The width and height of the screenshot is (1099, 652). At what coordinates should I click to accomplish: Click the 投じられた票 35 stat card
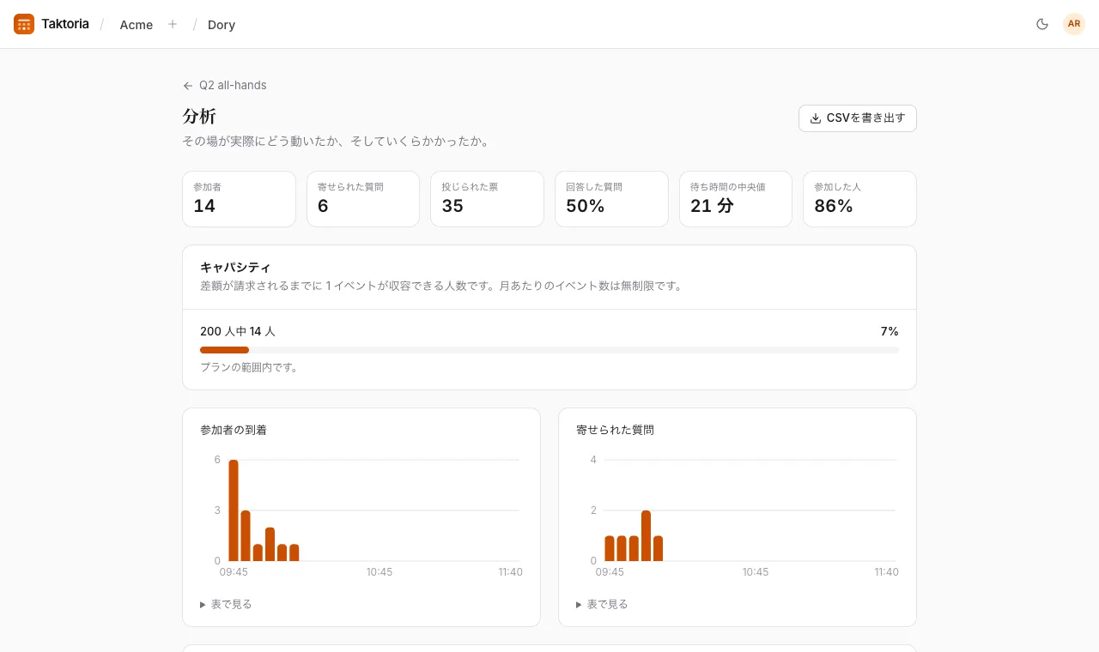pyautogui.click(x=487, y=199)
